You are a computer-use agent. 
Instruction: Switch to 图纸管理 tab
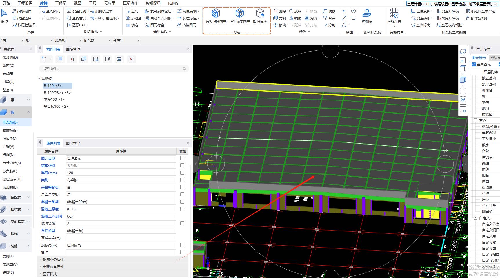click(73, 50)
